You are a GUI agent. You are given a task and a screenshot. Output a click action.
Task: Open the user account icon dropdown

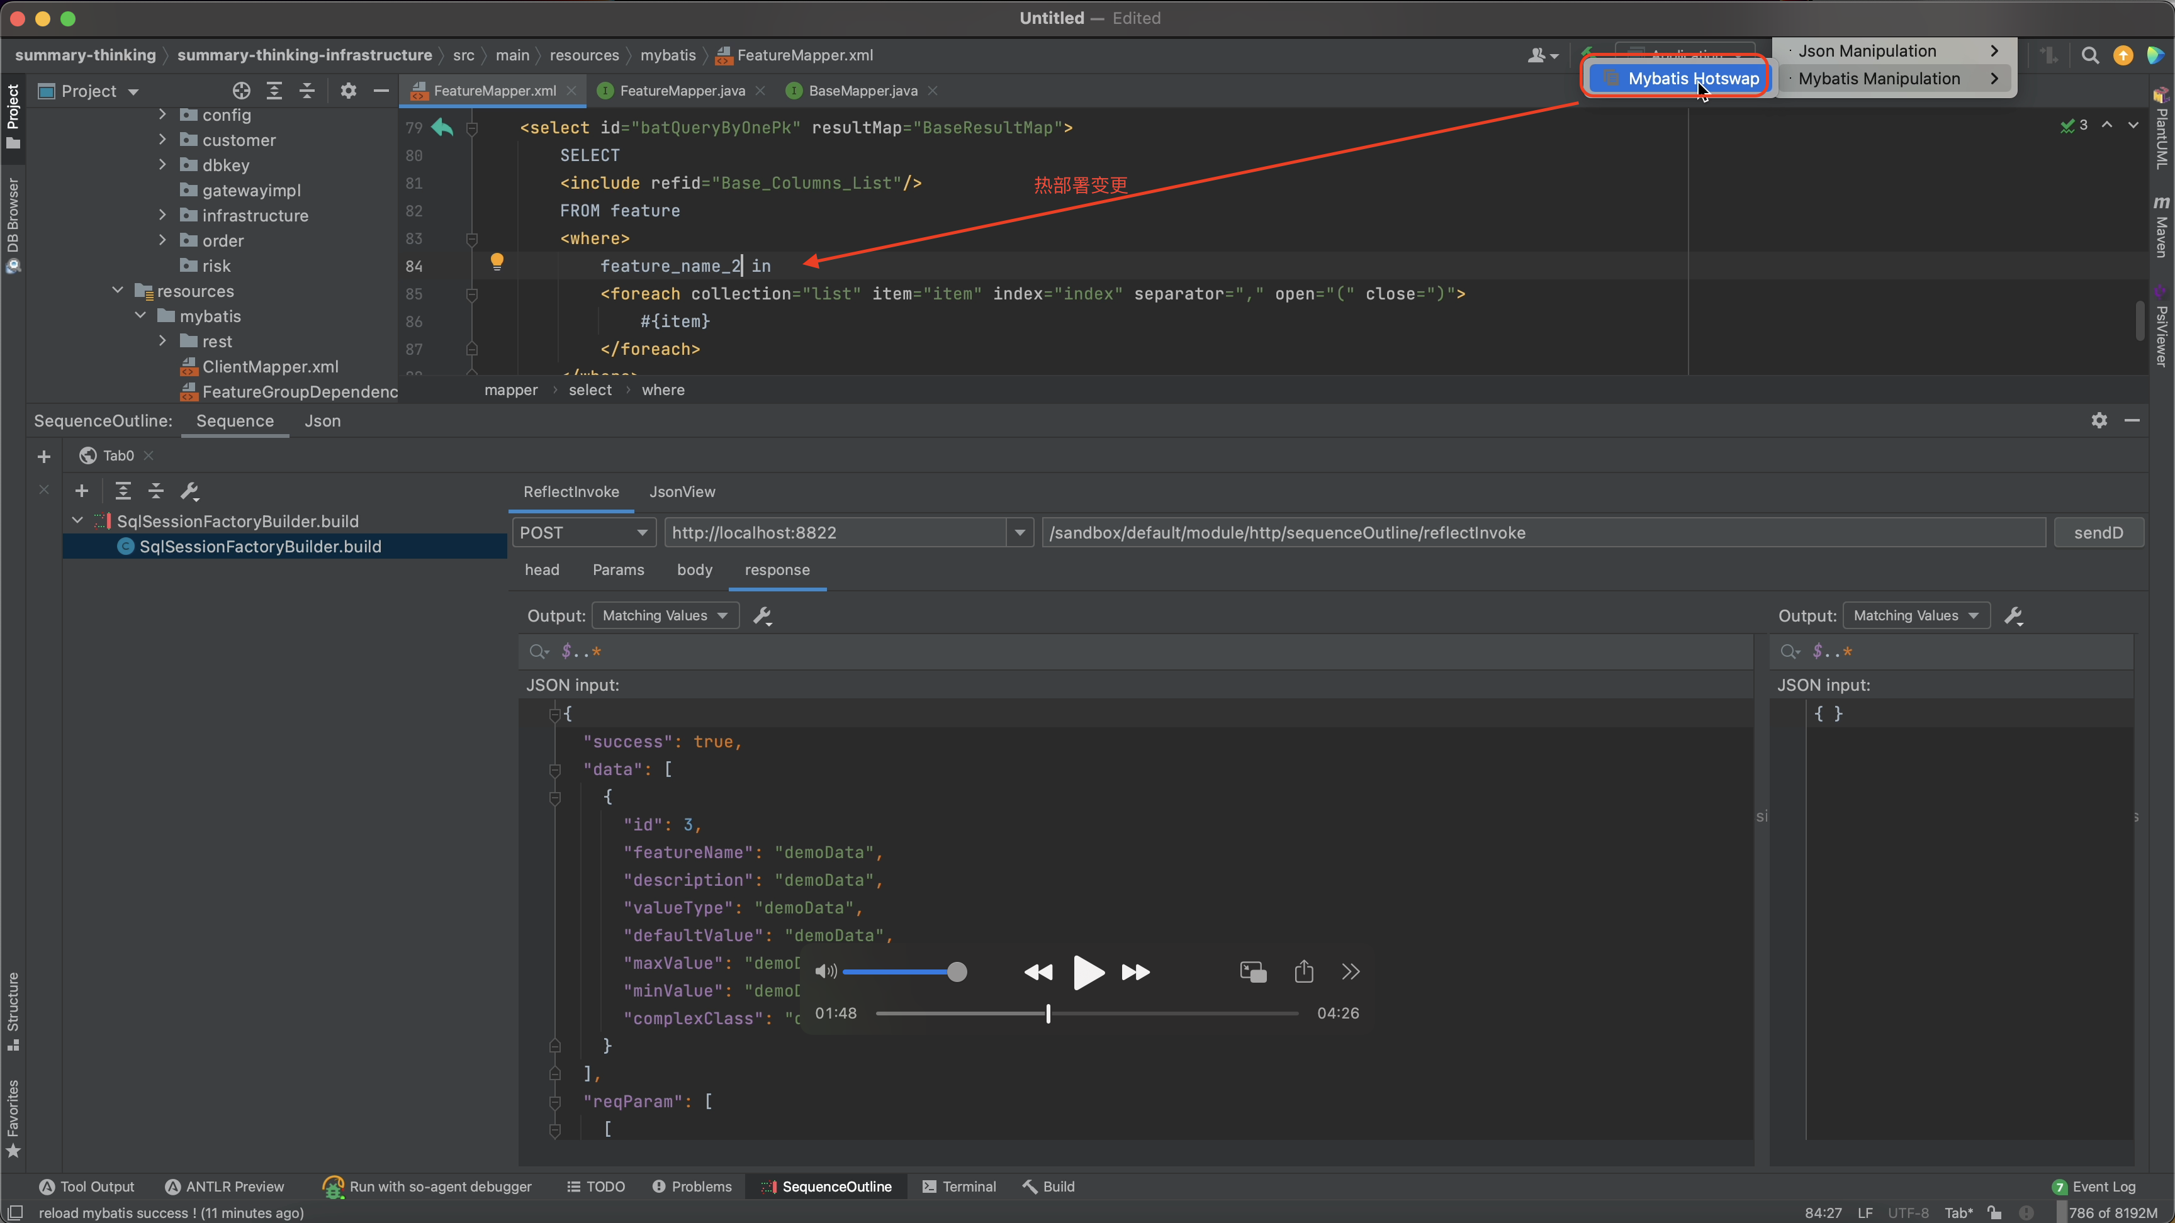click(x=1543, y=56)
